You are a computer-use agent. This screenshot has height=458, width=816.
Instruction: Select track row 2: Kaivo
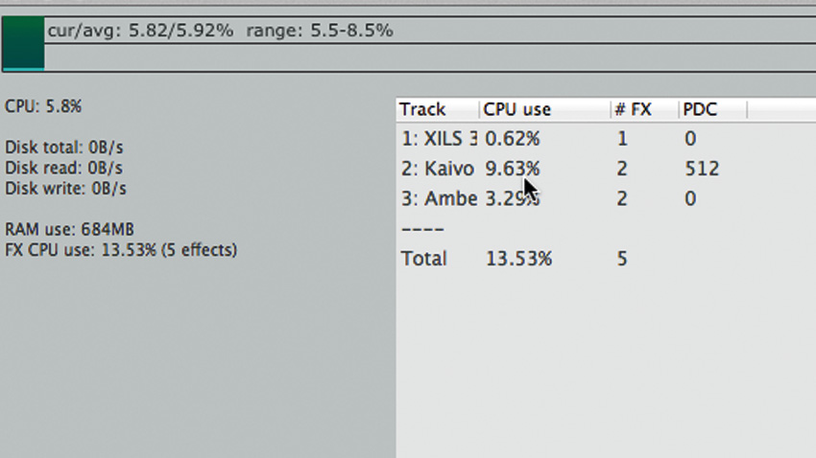click(606, 169)
